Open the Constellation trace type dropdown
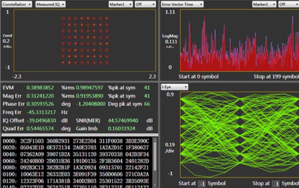 [17, 4]
